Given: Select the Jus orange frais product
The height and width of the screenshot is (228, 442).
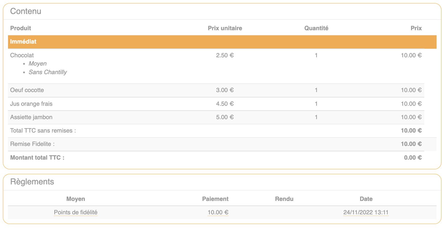Looking at the screenshot, I should [31, 104].
